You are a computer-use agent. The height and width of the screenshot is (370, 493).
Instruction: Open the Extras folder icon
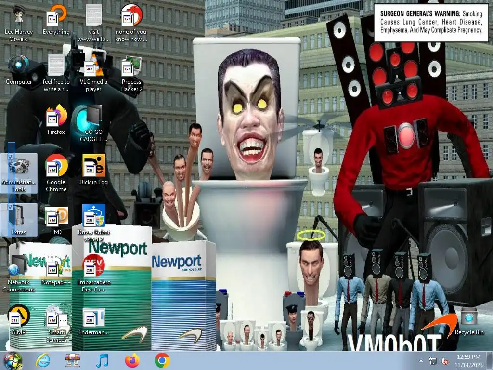click(19, 220)
